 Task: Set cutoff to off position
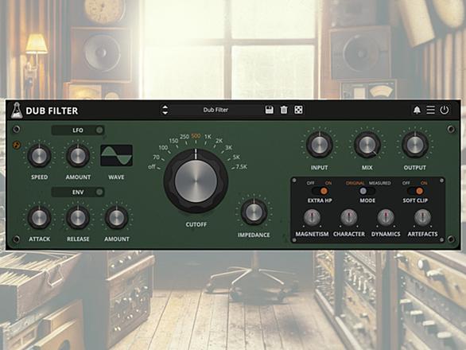152,167
